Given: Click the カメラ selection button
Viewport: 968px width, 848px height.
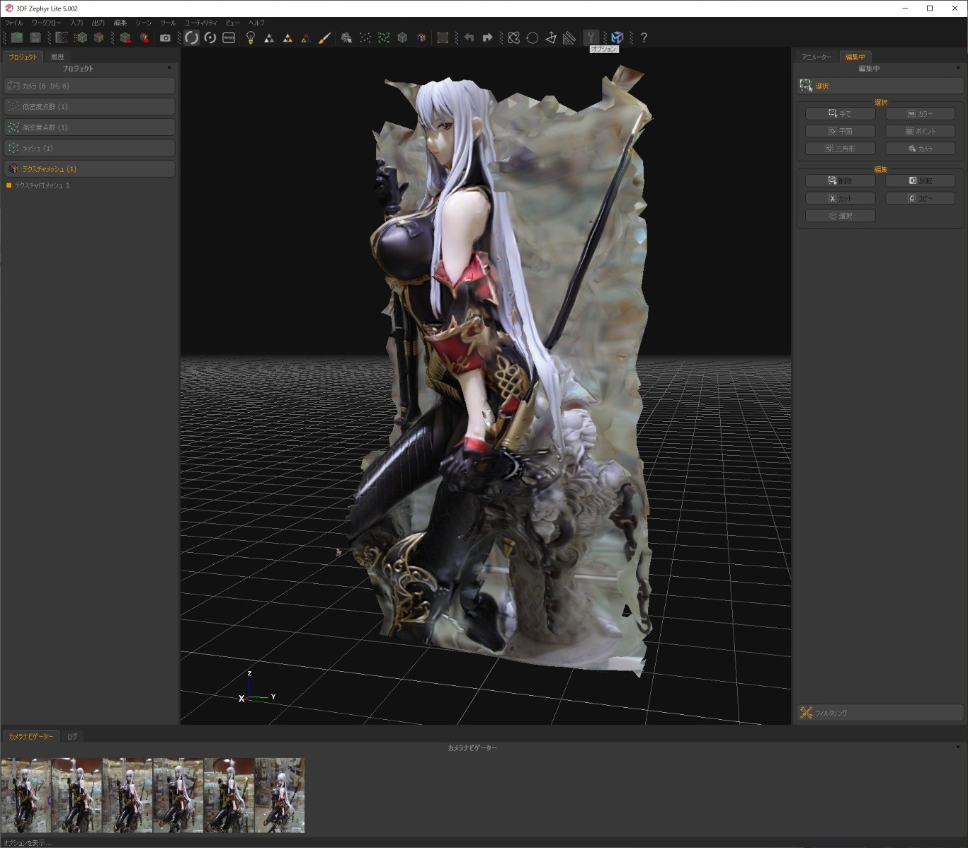Looking at the screenshot, I should point(921,149).
